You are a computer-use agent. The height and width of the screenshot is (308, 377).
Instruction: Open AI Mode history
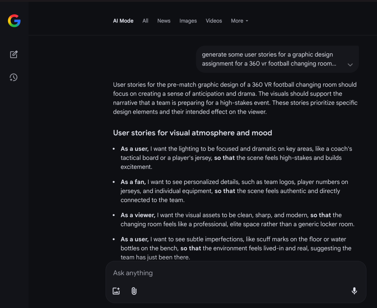[x=14, y=77]
